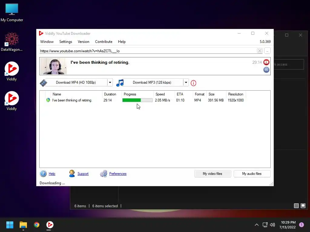This screenshot has height=232, width=310.
Task: Click the 391.56 MB size value
Action: click(216, 100)
